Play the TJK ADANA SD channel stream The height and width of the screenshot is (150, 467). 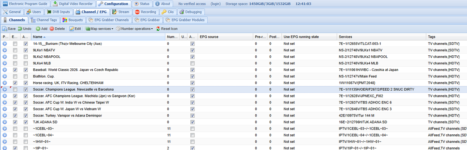5,122
